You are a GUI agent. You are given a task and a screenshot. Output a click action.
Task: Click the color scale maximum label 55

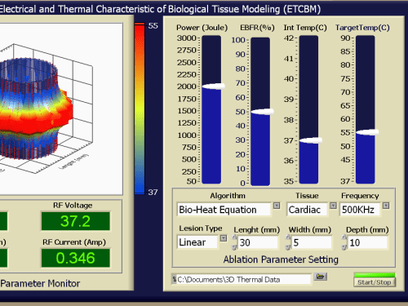click(x=153, y=26)
